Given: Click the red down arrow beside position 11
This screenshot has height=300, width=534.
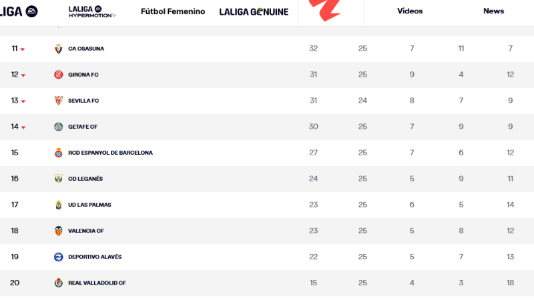Looking at the screenshot, I should [23, 49].
